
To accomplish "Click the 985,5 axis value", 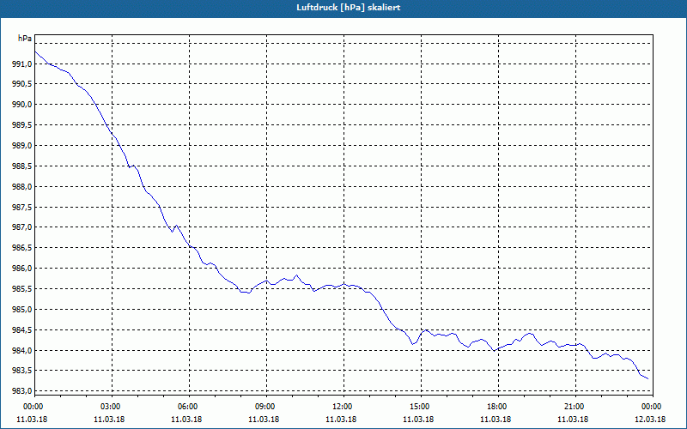I will click(x=22, y=289).
